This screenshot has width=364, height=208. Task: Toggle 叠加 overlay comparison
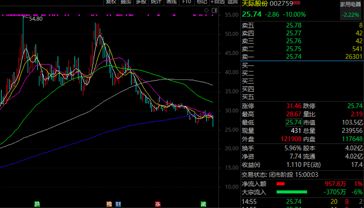tap(126, 2)
